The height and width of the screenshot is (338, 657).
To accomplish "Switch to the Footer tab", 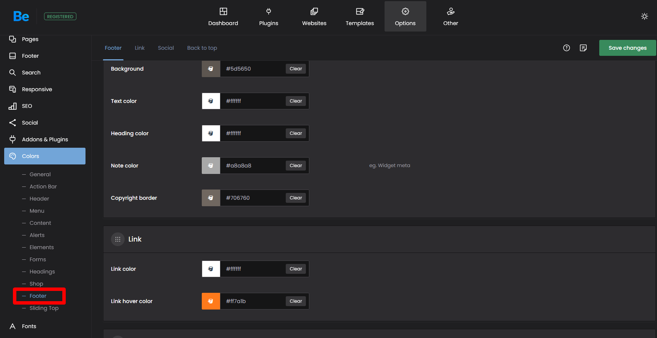I will (113, 48).
